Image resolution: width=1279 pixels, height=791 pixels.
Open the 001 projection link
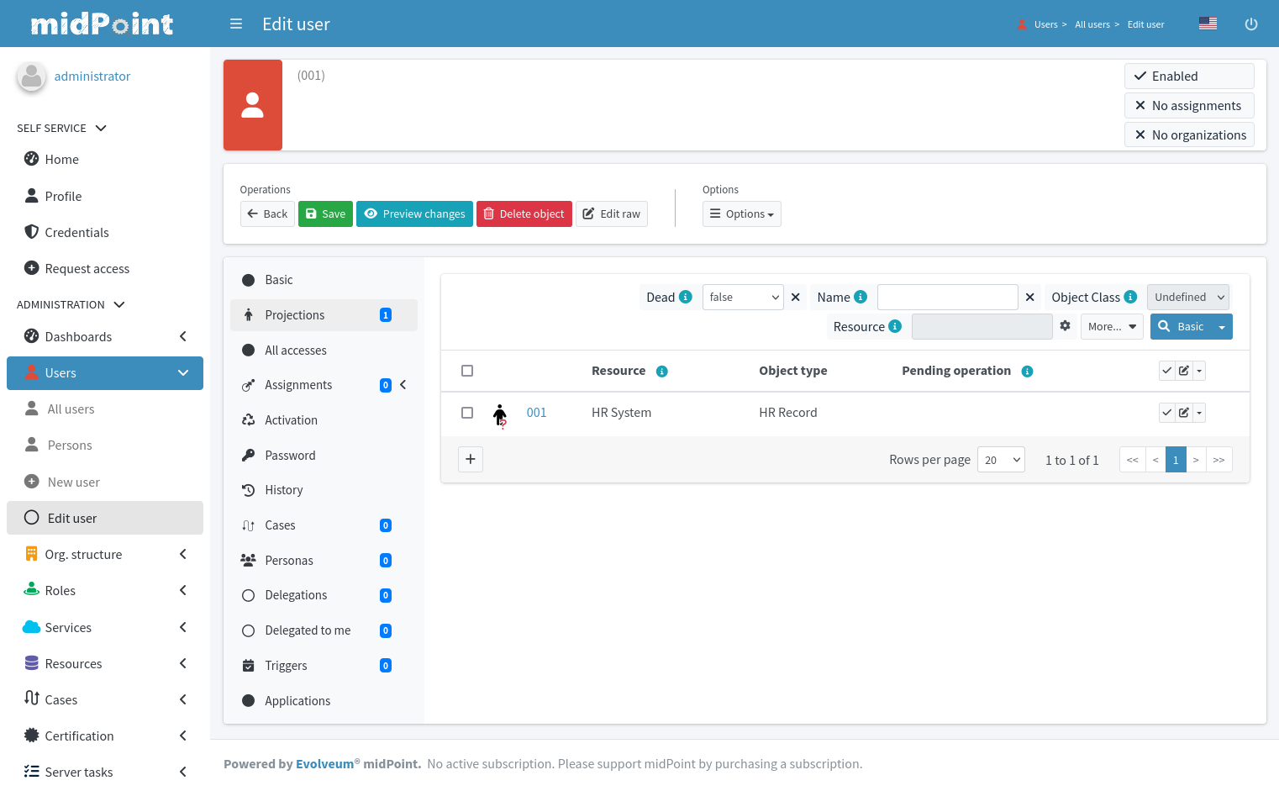pyautogui.click(x=536, y=413)
